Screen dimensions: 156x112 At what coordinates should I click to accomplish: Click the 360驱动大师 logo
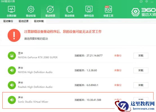point(143,12)
